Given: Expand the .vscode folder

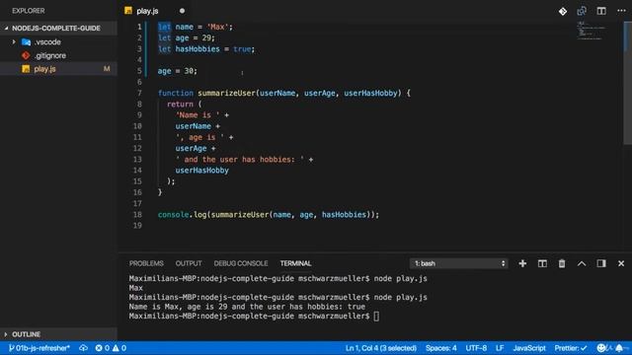Looking at the screenshot, I should (x=14, y=41).
